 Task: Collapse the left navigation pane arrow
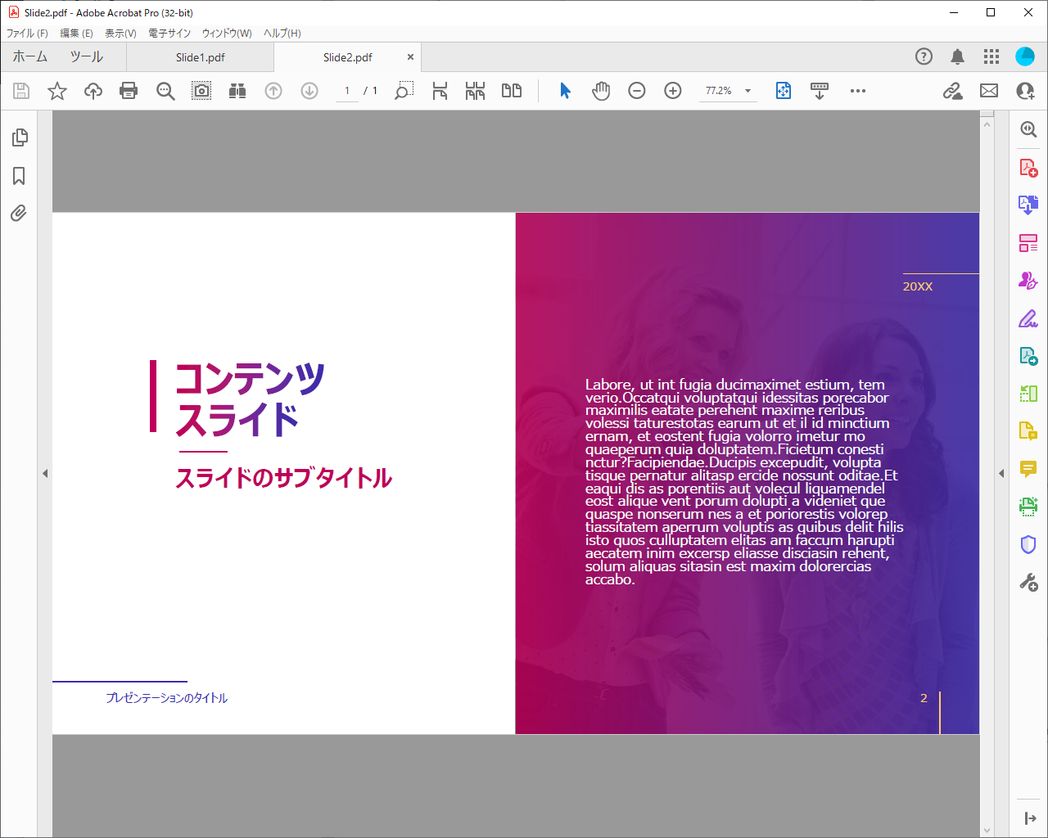[x=45, y=473]
